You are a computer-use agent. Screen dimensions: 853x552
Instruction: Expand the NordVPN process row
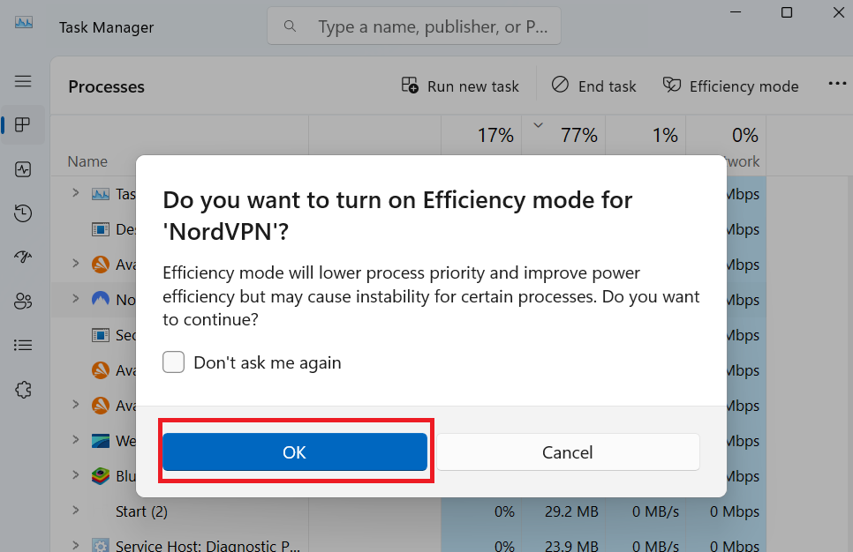coord(76,298)
